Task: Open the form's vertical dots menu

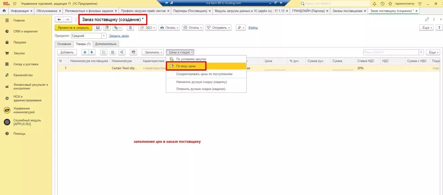Action: 434,20
